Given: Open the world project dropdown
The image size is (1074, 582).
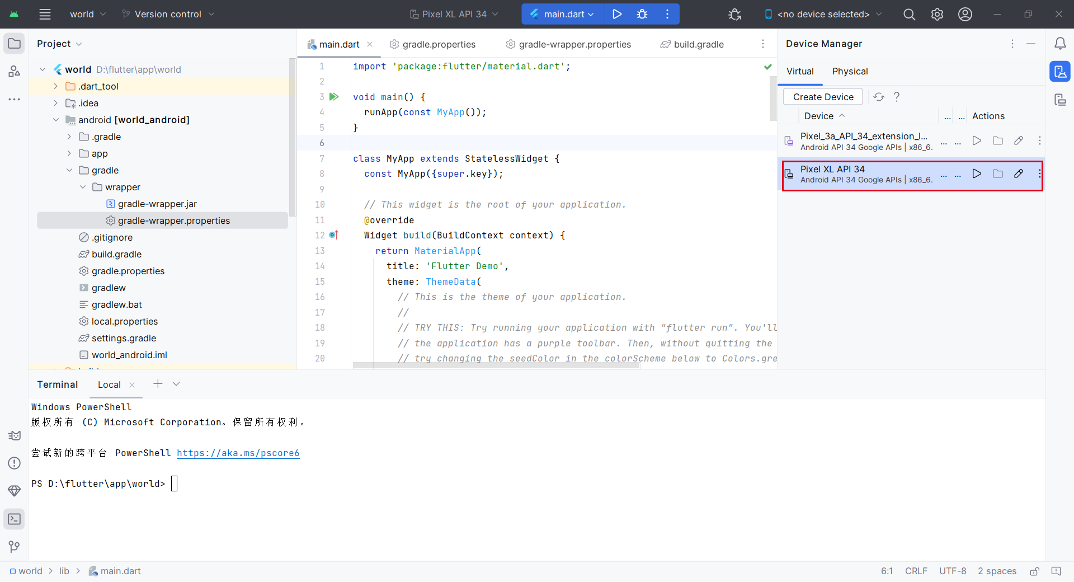Looking at the screenshot, I should point(87,14).
